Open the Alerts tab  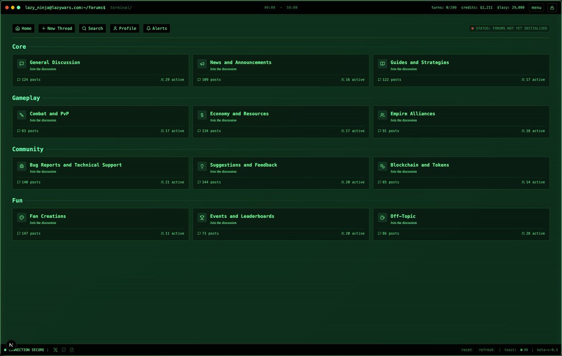tap(156, 29)
